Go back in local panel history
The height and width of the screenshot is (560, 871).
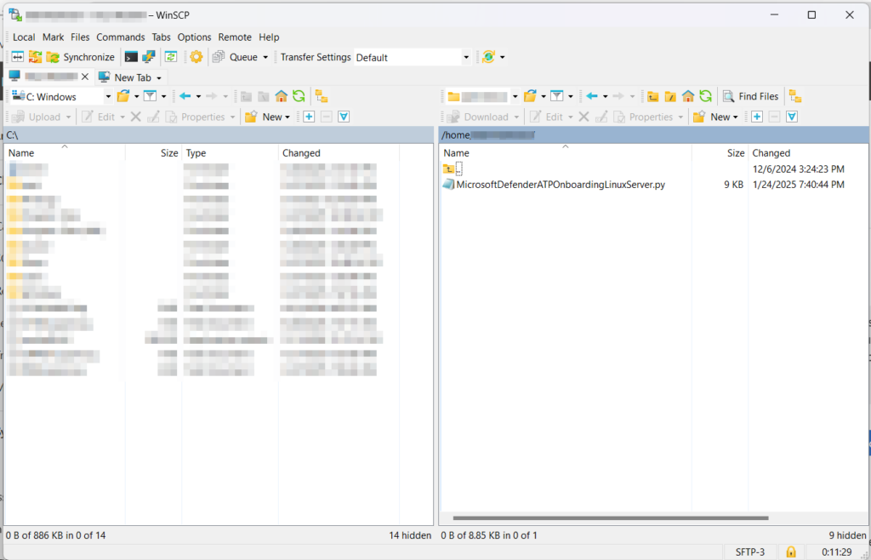point(185,97)
